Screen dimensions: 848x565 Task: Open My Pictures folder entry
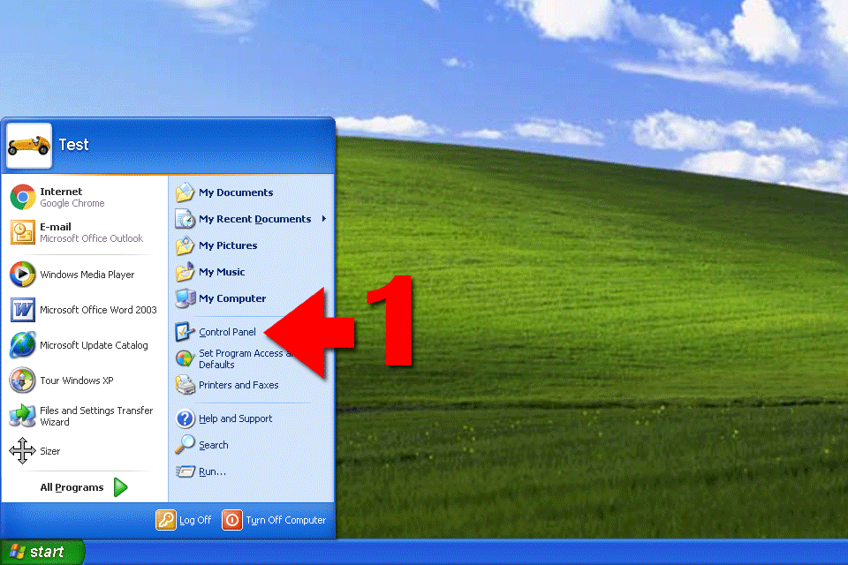click(x=228, y=245)
